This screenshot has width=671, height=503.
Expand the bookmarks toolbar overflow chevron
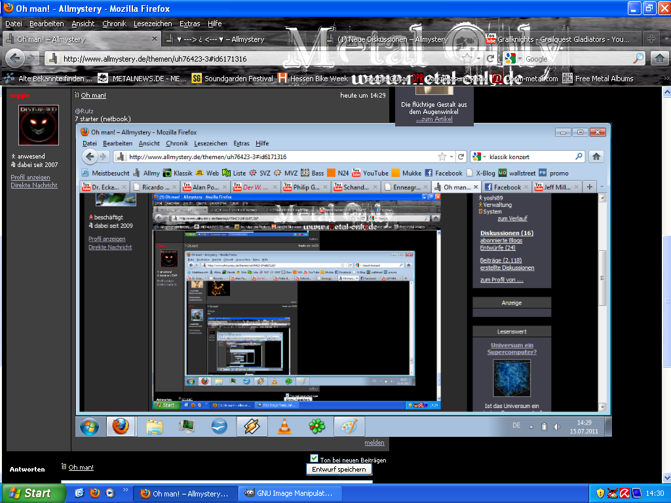click(666, 79)
